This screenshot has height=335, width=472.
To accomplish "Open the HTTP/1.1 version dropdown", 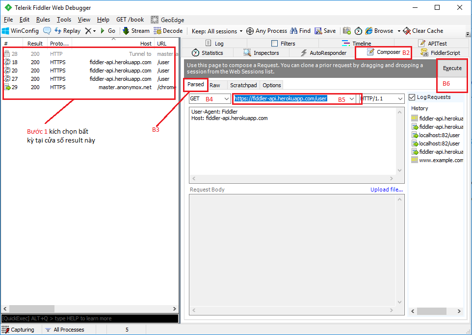I will pyautogui.click(x=400, y=98).
